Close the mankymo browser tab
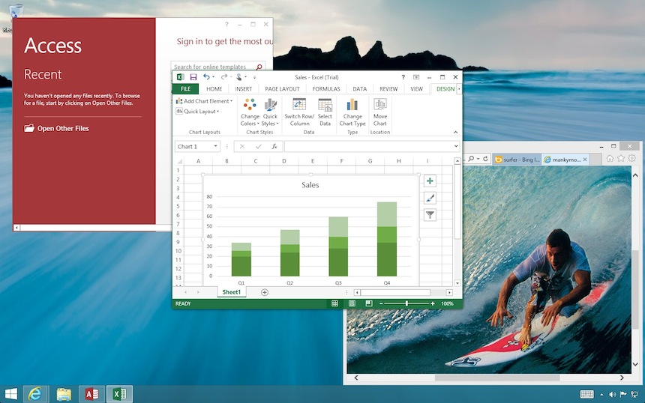 coord(585,160)
